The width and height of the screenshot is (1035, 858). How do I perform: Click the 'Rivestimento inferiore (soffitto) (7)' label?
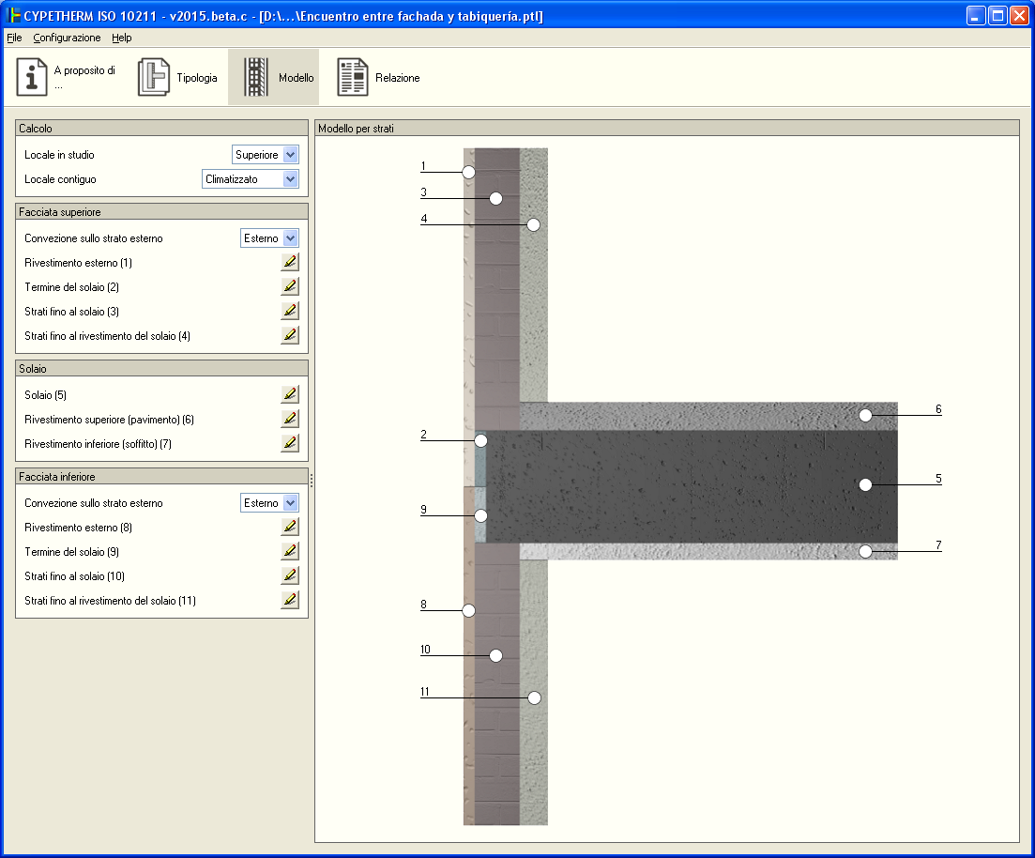point(99,444)
